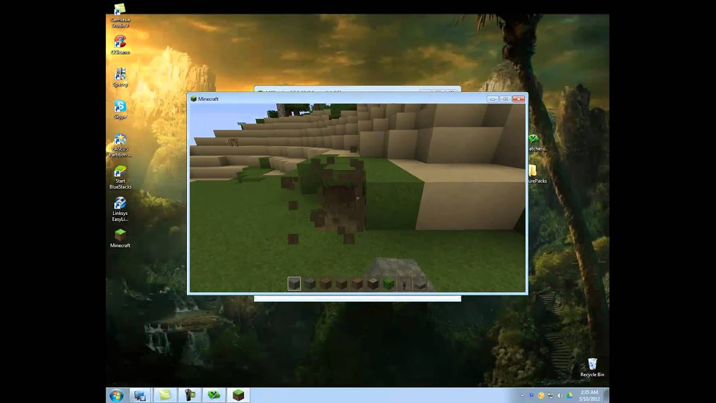Click the taskbar icon right of Start
The width and height of the screenshot is (716, 403).
coord(140,396)
